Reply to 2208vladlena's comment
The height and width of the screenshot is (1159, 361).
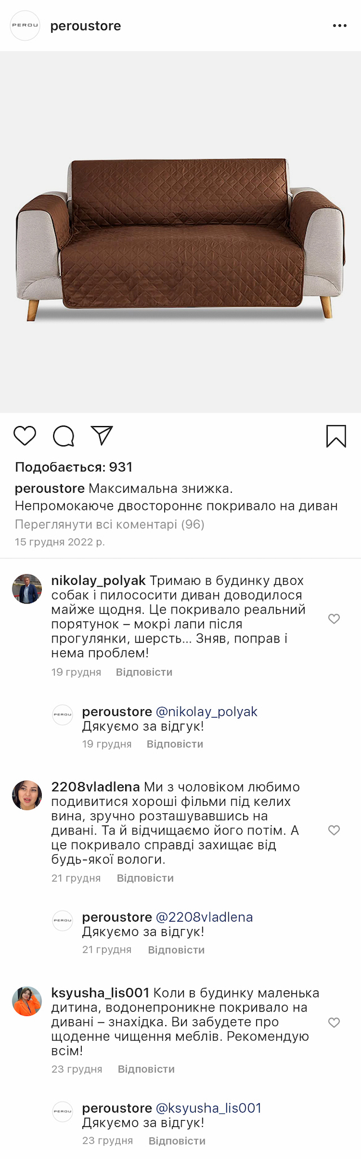coord(145,878)
